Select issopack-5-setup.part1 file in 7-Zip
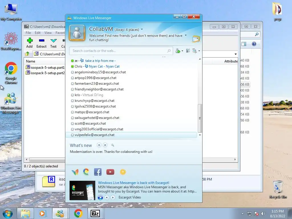The image size is (292, 219). tap(45, 67)
